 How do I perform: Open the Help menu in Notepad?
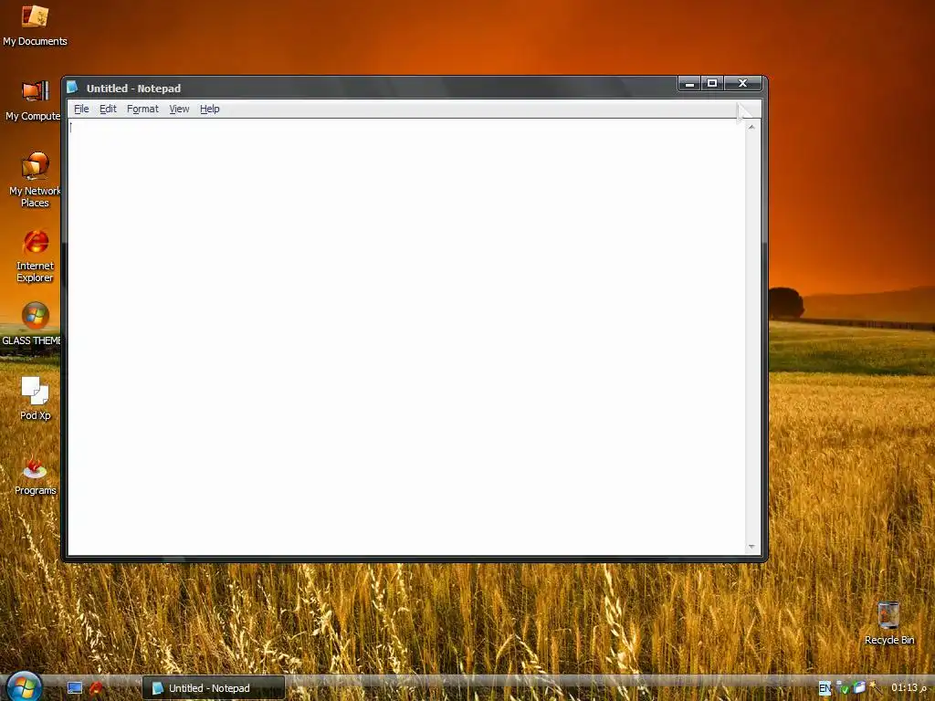tap(209, 109)
